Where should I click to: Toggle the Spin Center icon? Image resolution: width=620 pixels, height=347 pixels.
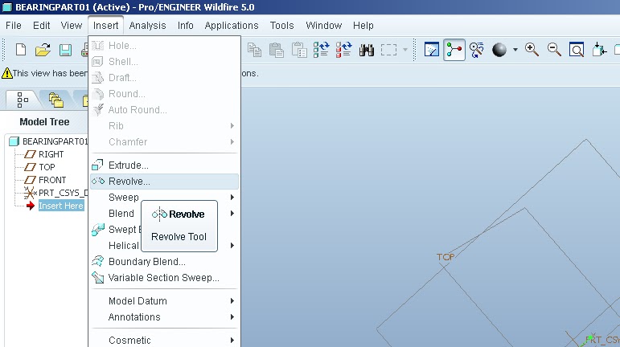point(454,50)
